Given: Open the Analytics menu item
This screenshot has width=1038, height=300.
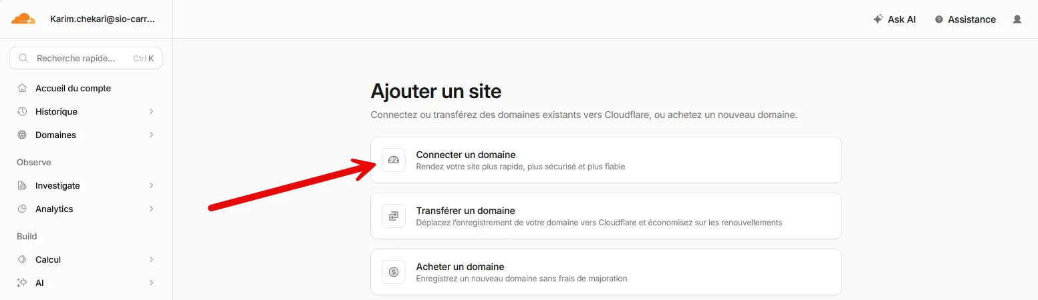Looking at the screenshot, I should coord(86,209).
